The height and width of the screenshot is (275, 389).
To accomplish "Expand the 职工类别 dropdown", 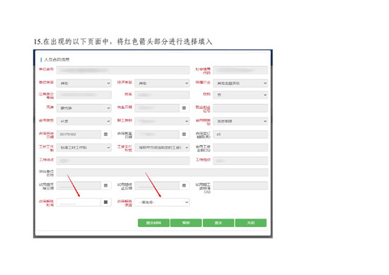I will coord(162,121).
